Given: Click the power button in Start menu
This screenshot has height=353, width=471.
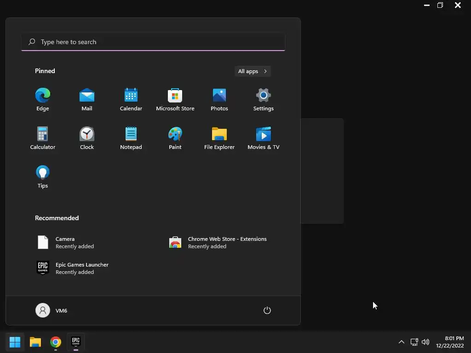Looking at the screenshot, I should tap(267, 310).
